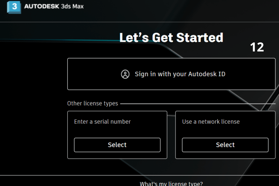Sign in with your Autodesk ID

pos(180,74)
